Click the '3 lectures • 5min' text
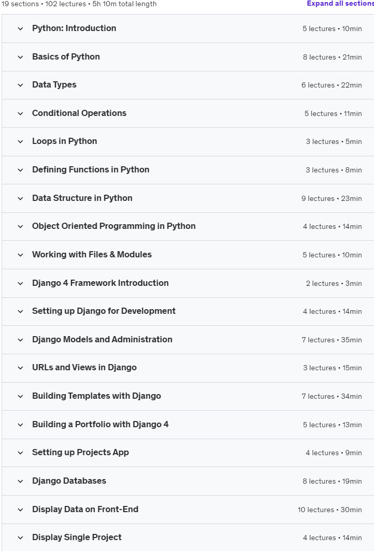The image size is (374, 551). point(334,141)
